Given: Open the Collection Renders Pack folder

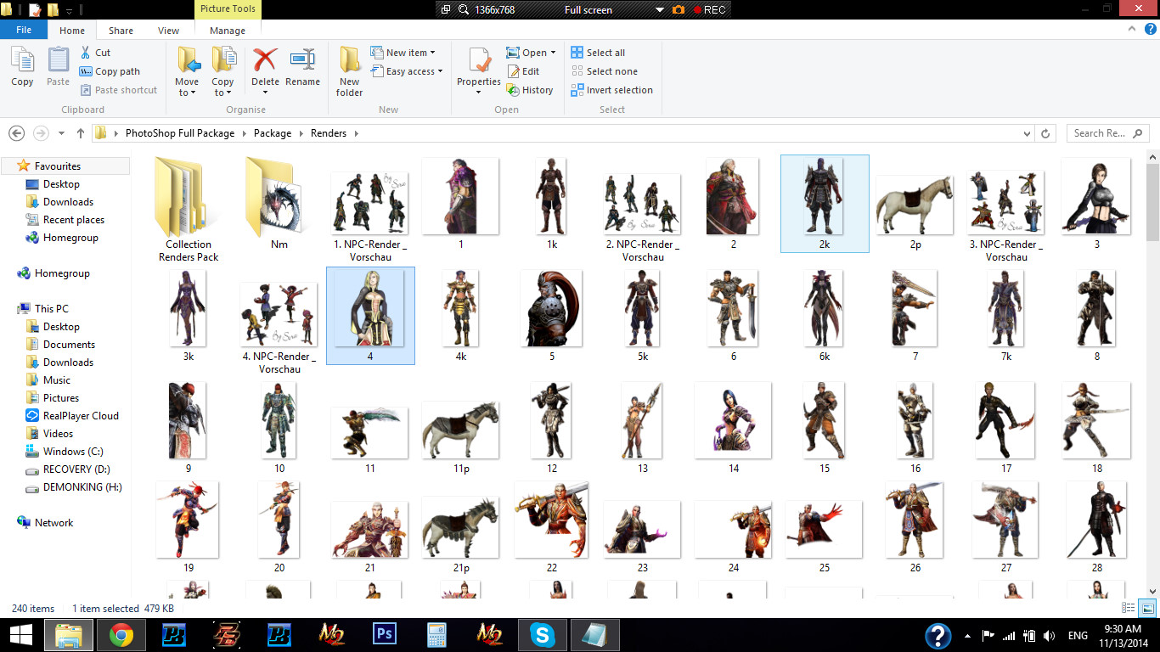Looking at the screenshot, I should pyautogui.click(x=189, y=210).
